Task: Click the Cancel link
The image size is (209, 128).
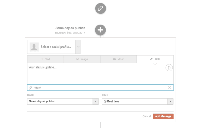Action: point(147,116)
